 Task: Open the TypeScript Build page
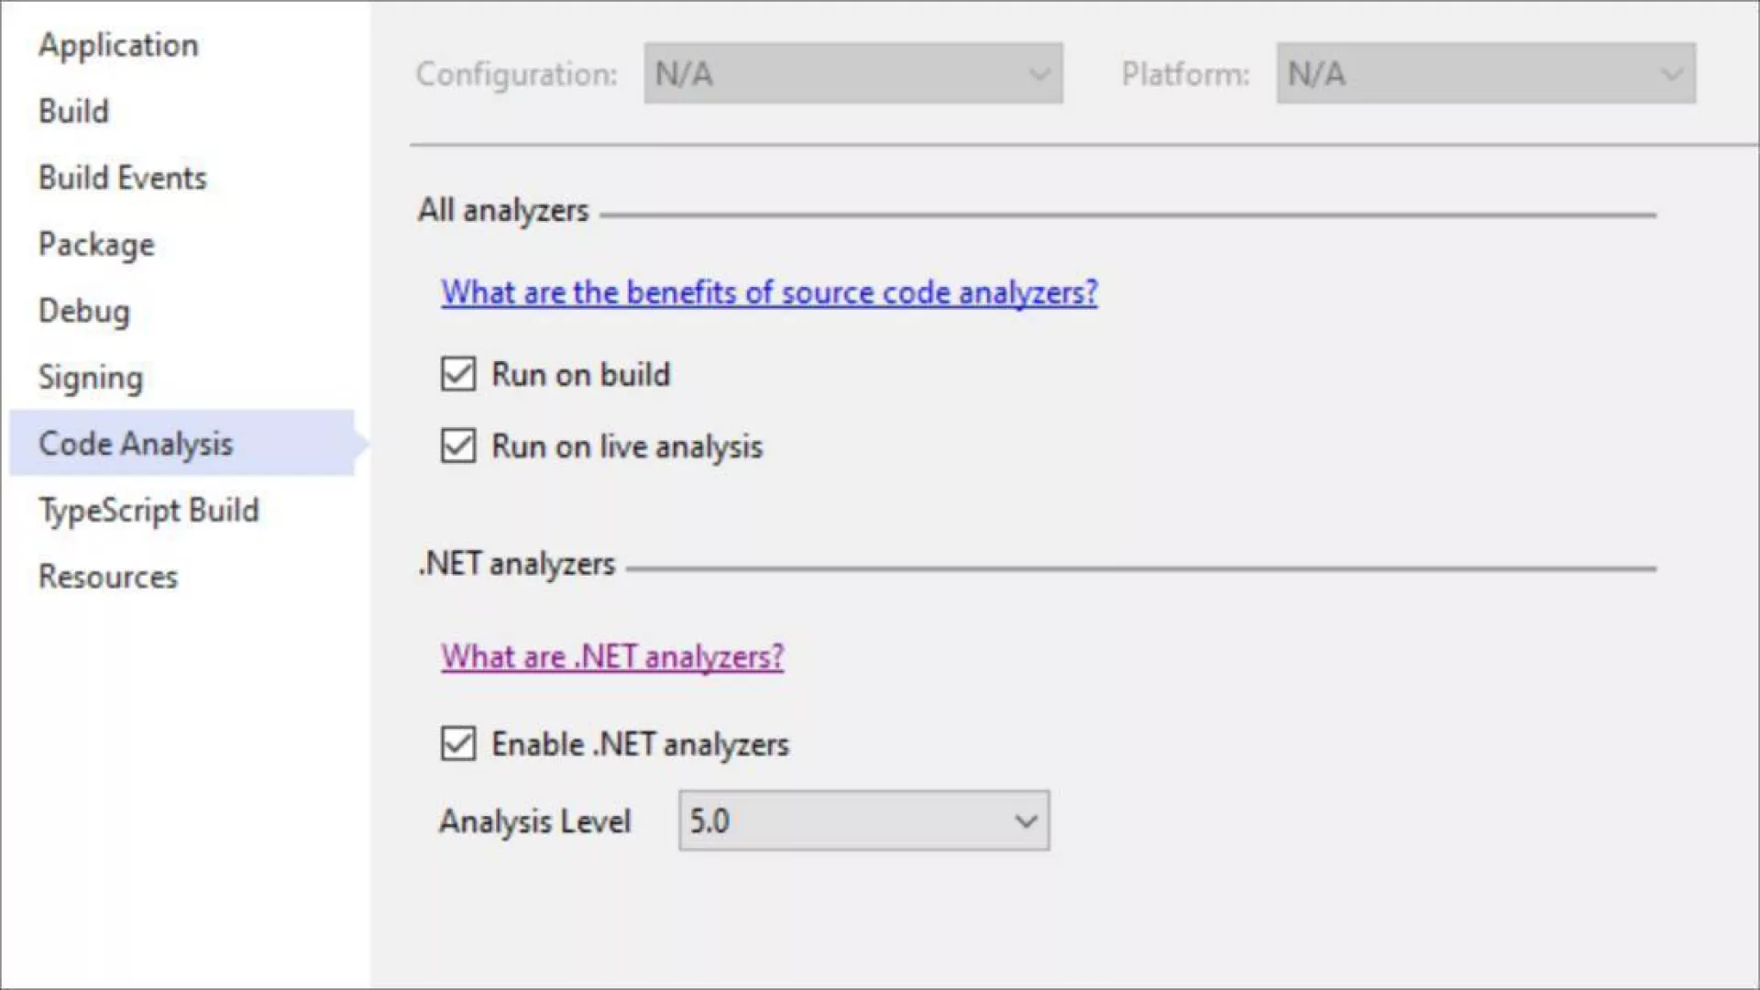(148, 511)
